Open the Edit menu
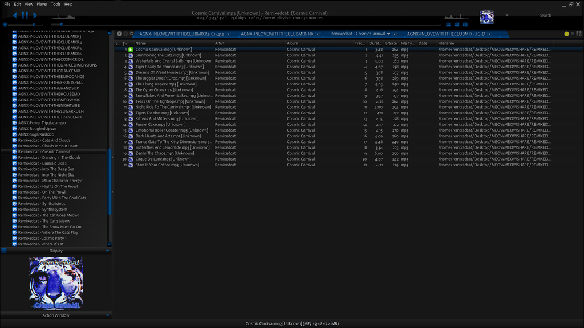The image size is (584, 328). pyautogui.click(x=18, y=4)
